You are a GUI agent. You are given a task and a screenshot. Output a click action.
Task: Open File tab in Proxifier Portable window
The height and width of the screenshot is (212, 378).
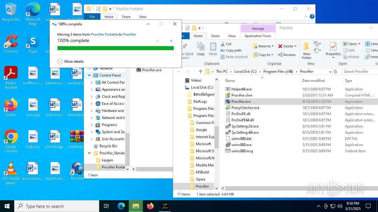(x=92, y=17)
